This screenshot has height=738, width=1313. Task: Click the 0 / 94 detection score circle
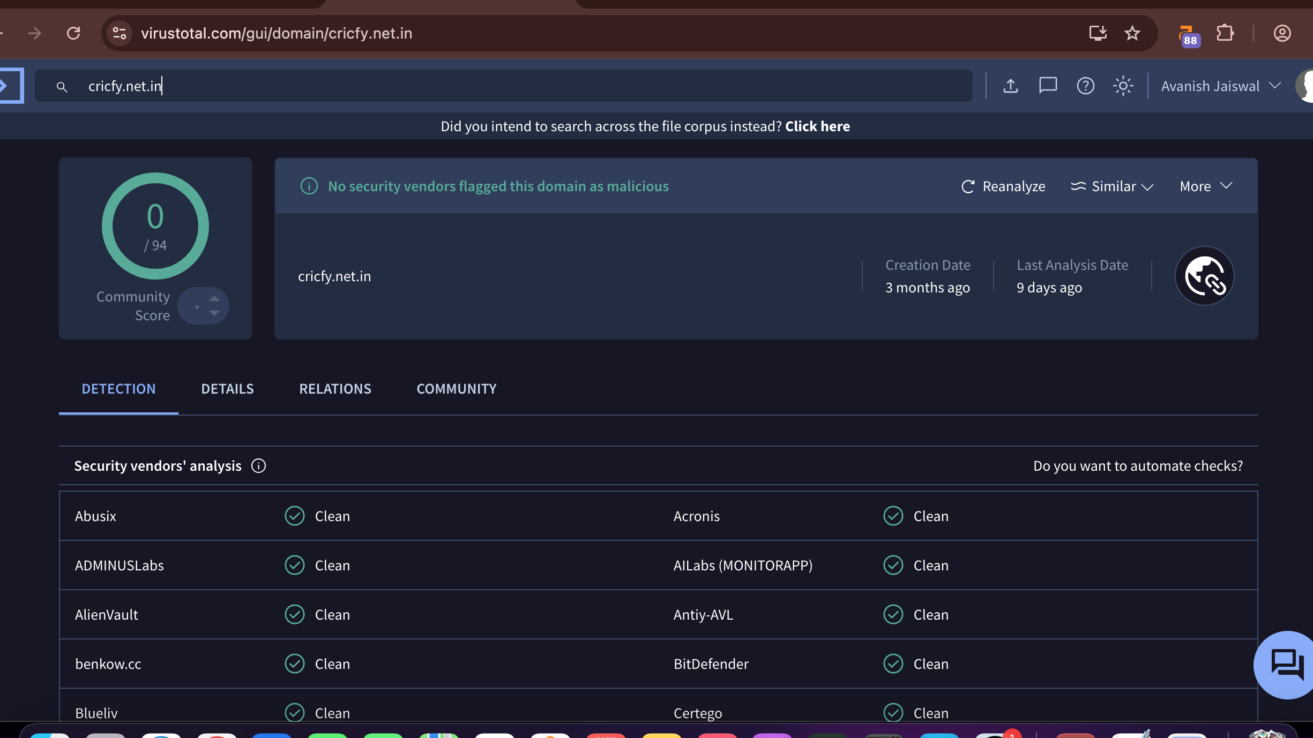[155, 225]
